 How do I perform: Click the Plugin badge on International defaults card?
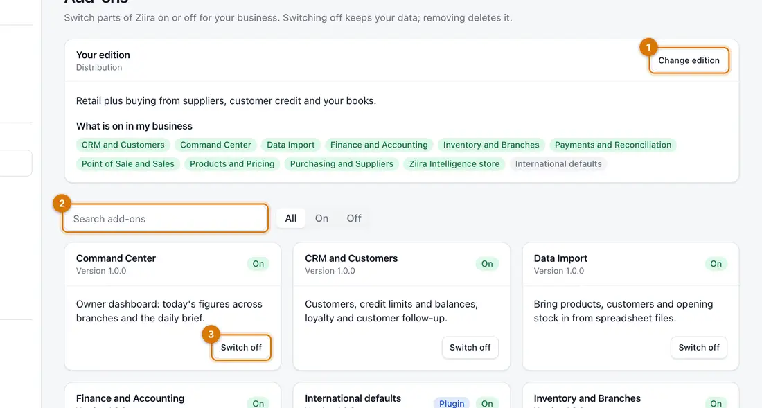coord(452,404)
